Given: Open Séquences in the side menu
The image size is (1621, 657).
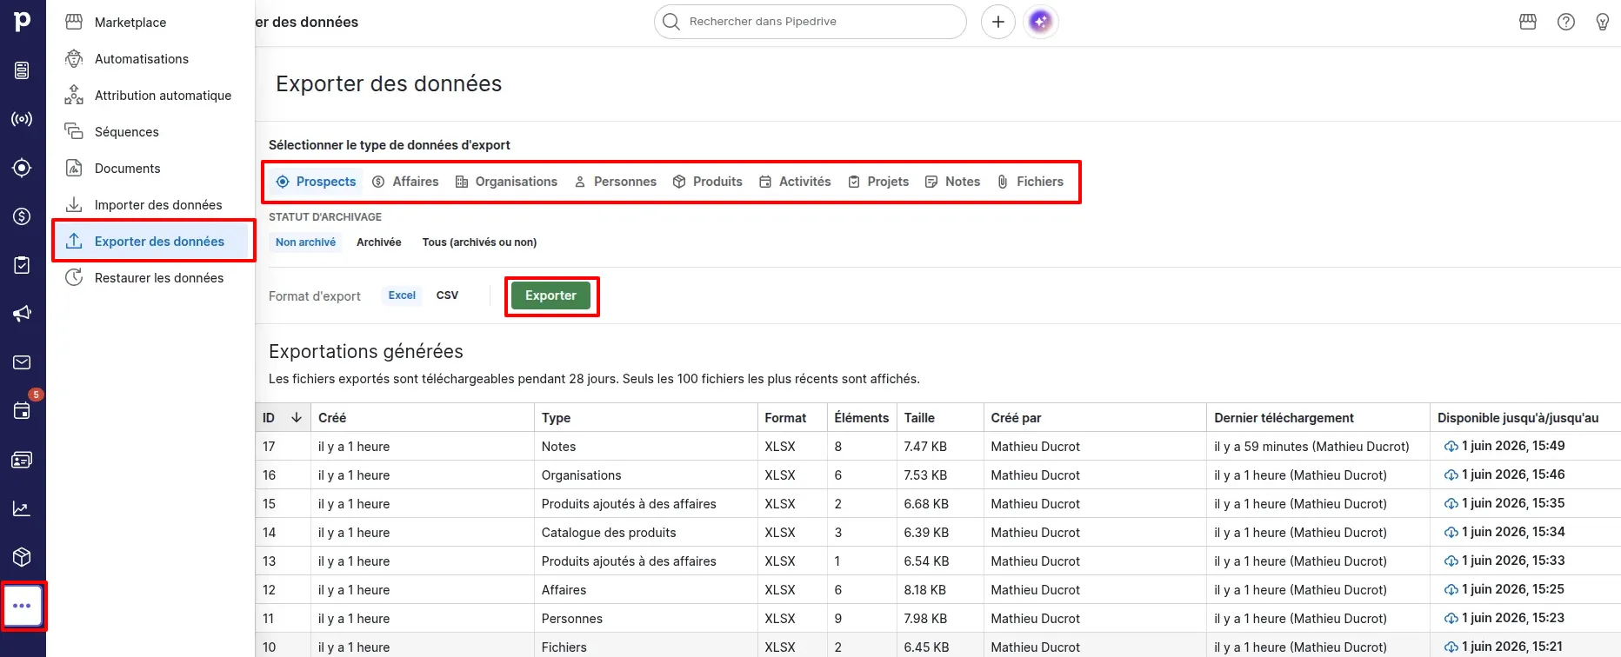Looking at the screenshot, I should pos(151,132).
